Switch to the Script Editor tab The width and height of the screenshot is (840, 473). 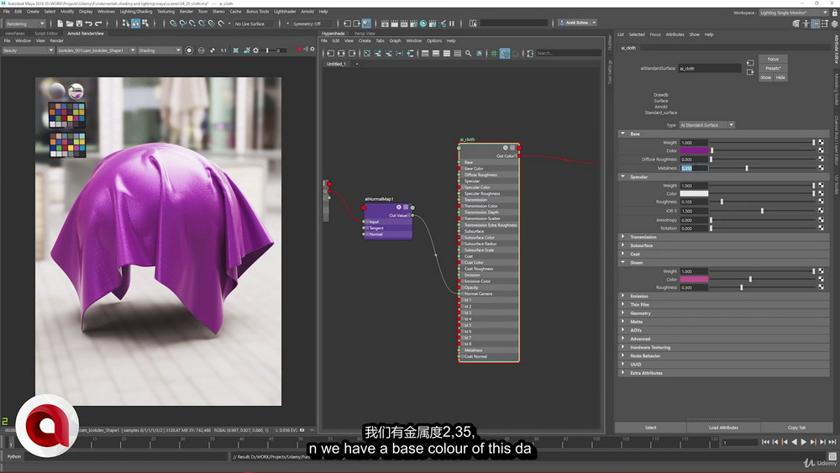46,34
